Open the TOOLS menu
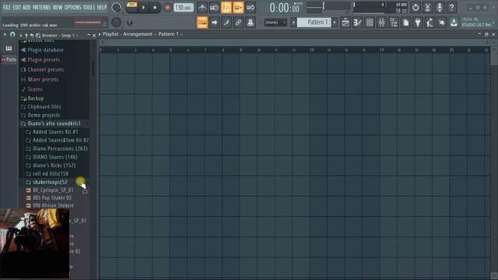Viewport: 498px width, 280px height. pyautogui.click(x=89, y=7)
